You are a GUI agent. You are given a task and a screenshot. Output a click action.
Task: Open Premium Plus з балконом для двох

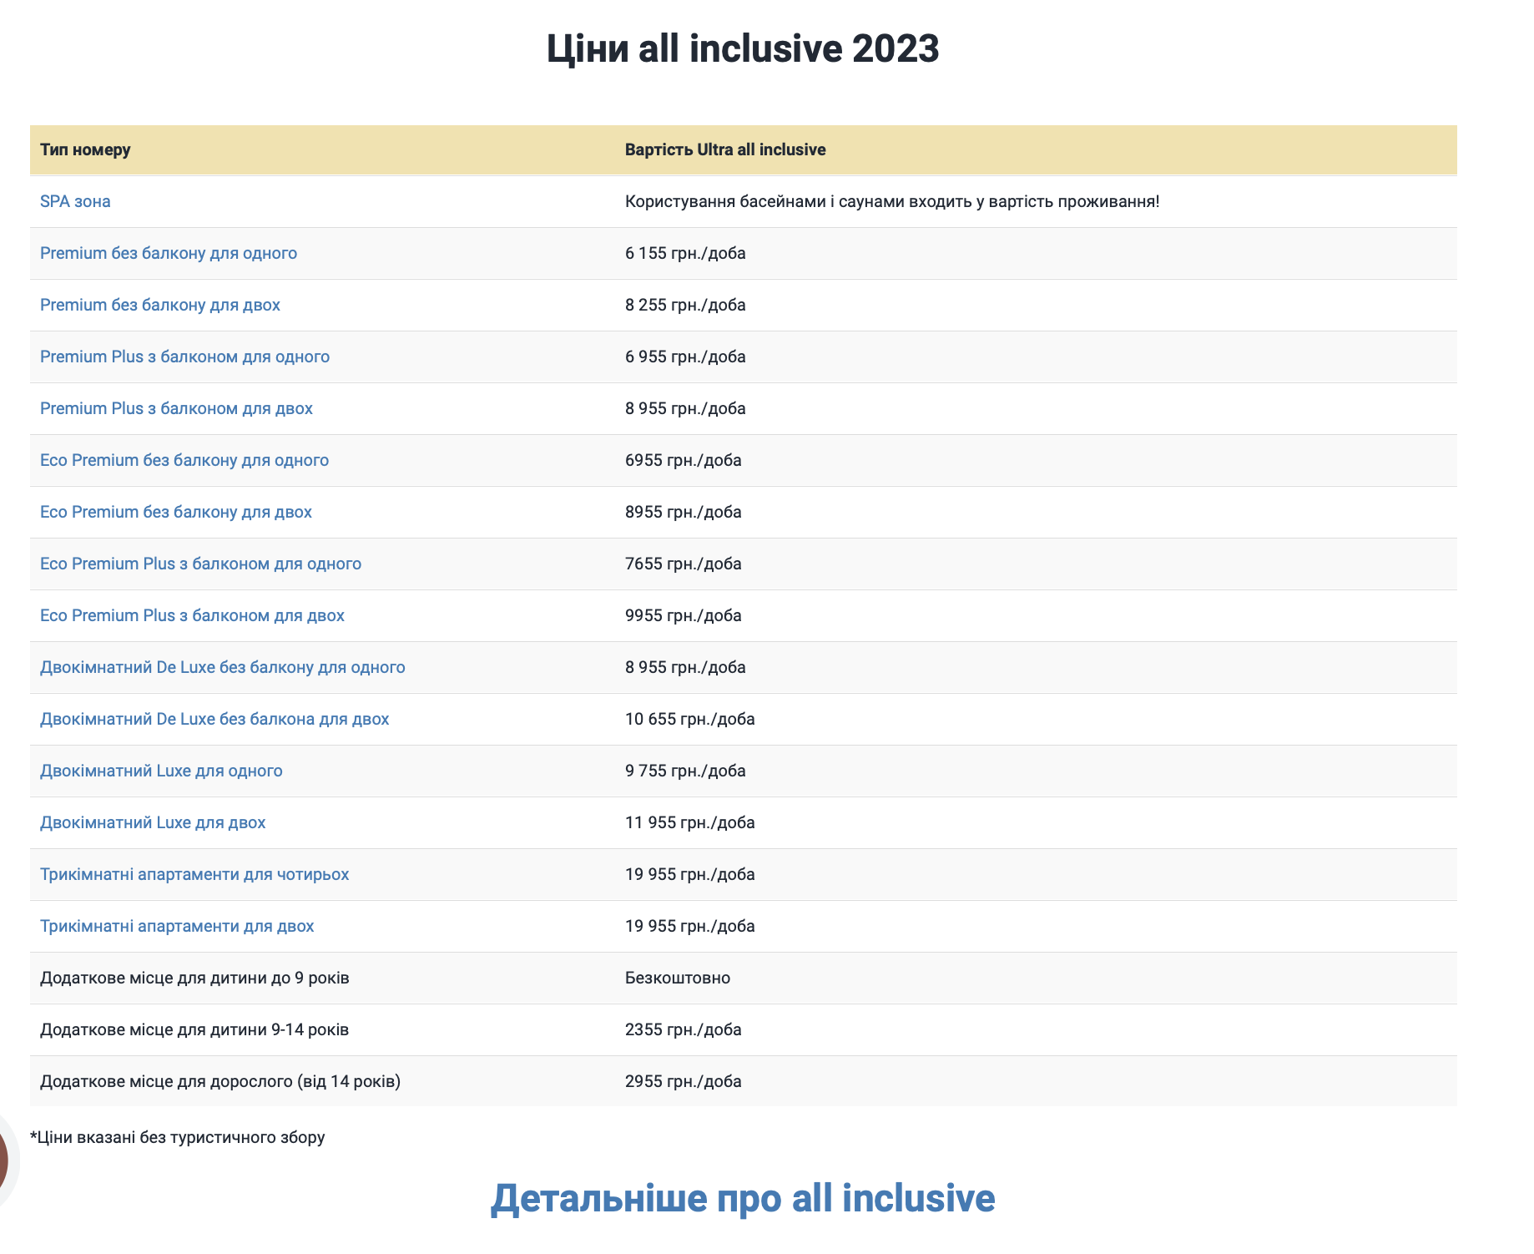[176, 408]
